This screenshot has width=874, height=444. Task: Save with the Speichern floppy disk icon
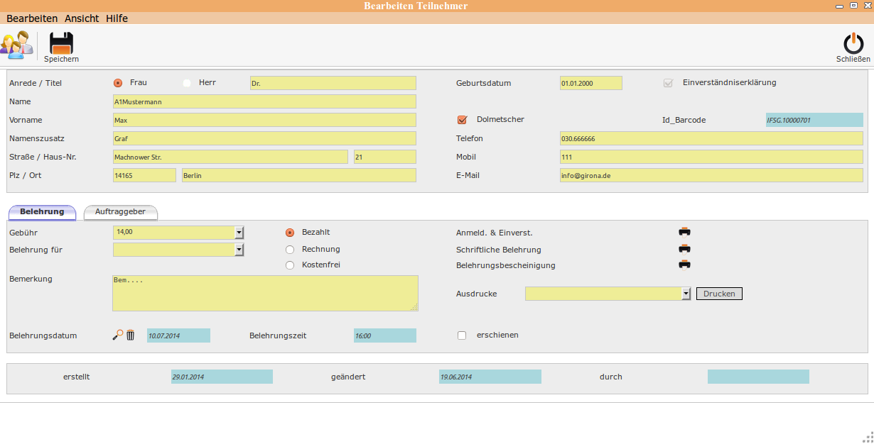61,44
